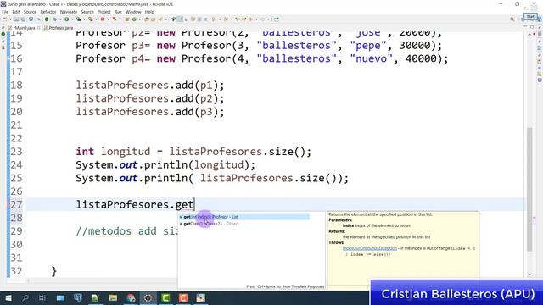Click 'System.out.println(longitud);' line

click(x=165, y=164)
